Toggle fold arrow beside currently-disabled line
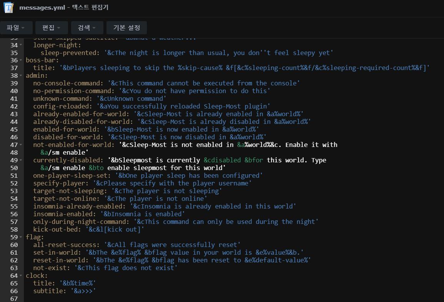444x302 pixels. (21, 160)
